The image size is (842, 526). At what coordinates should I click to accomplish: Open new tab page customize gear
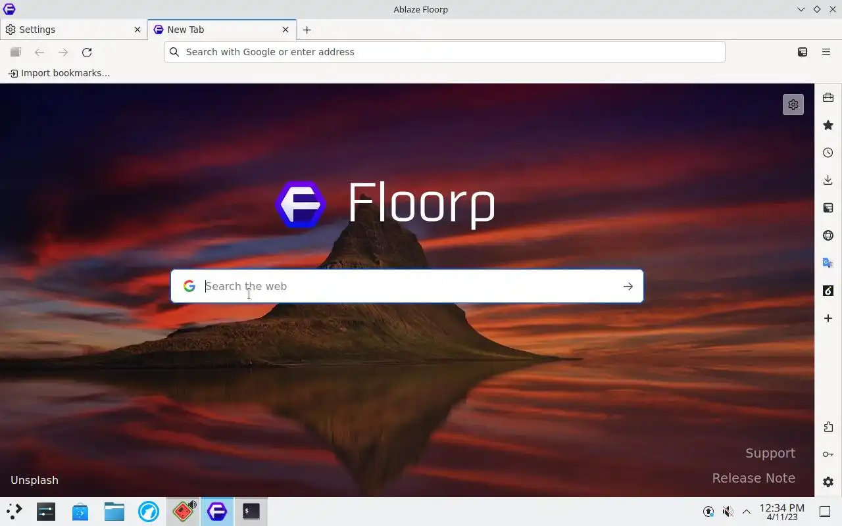pyautogui.click(x=793, y=105)
